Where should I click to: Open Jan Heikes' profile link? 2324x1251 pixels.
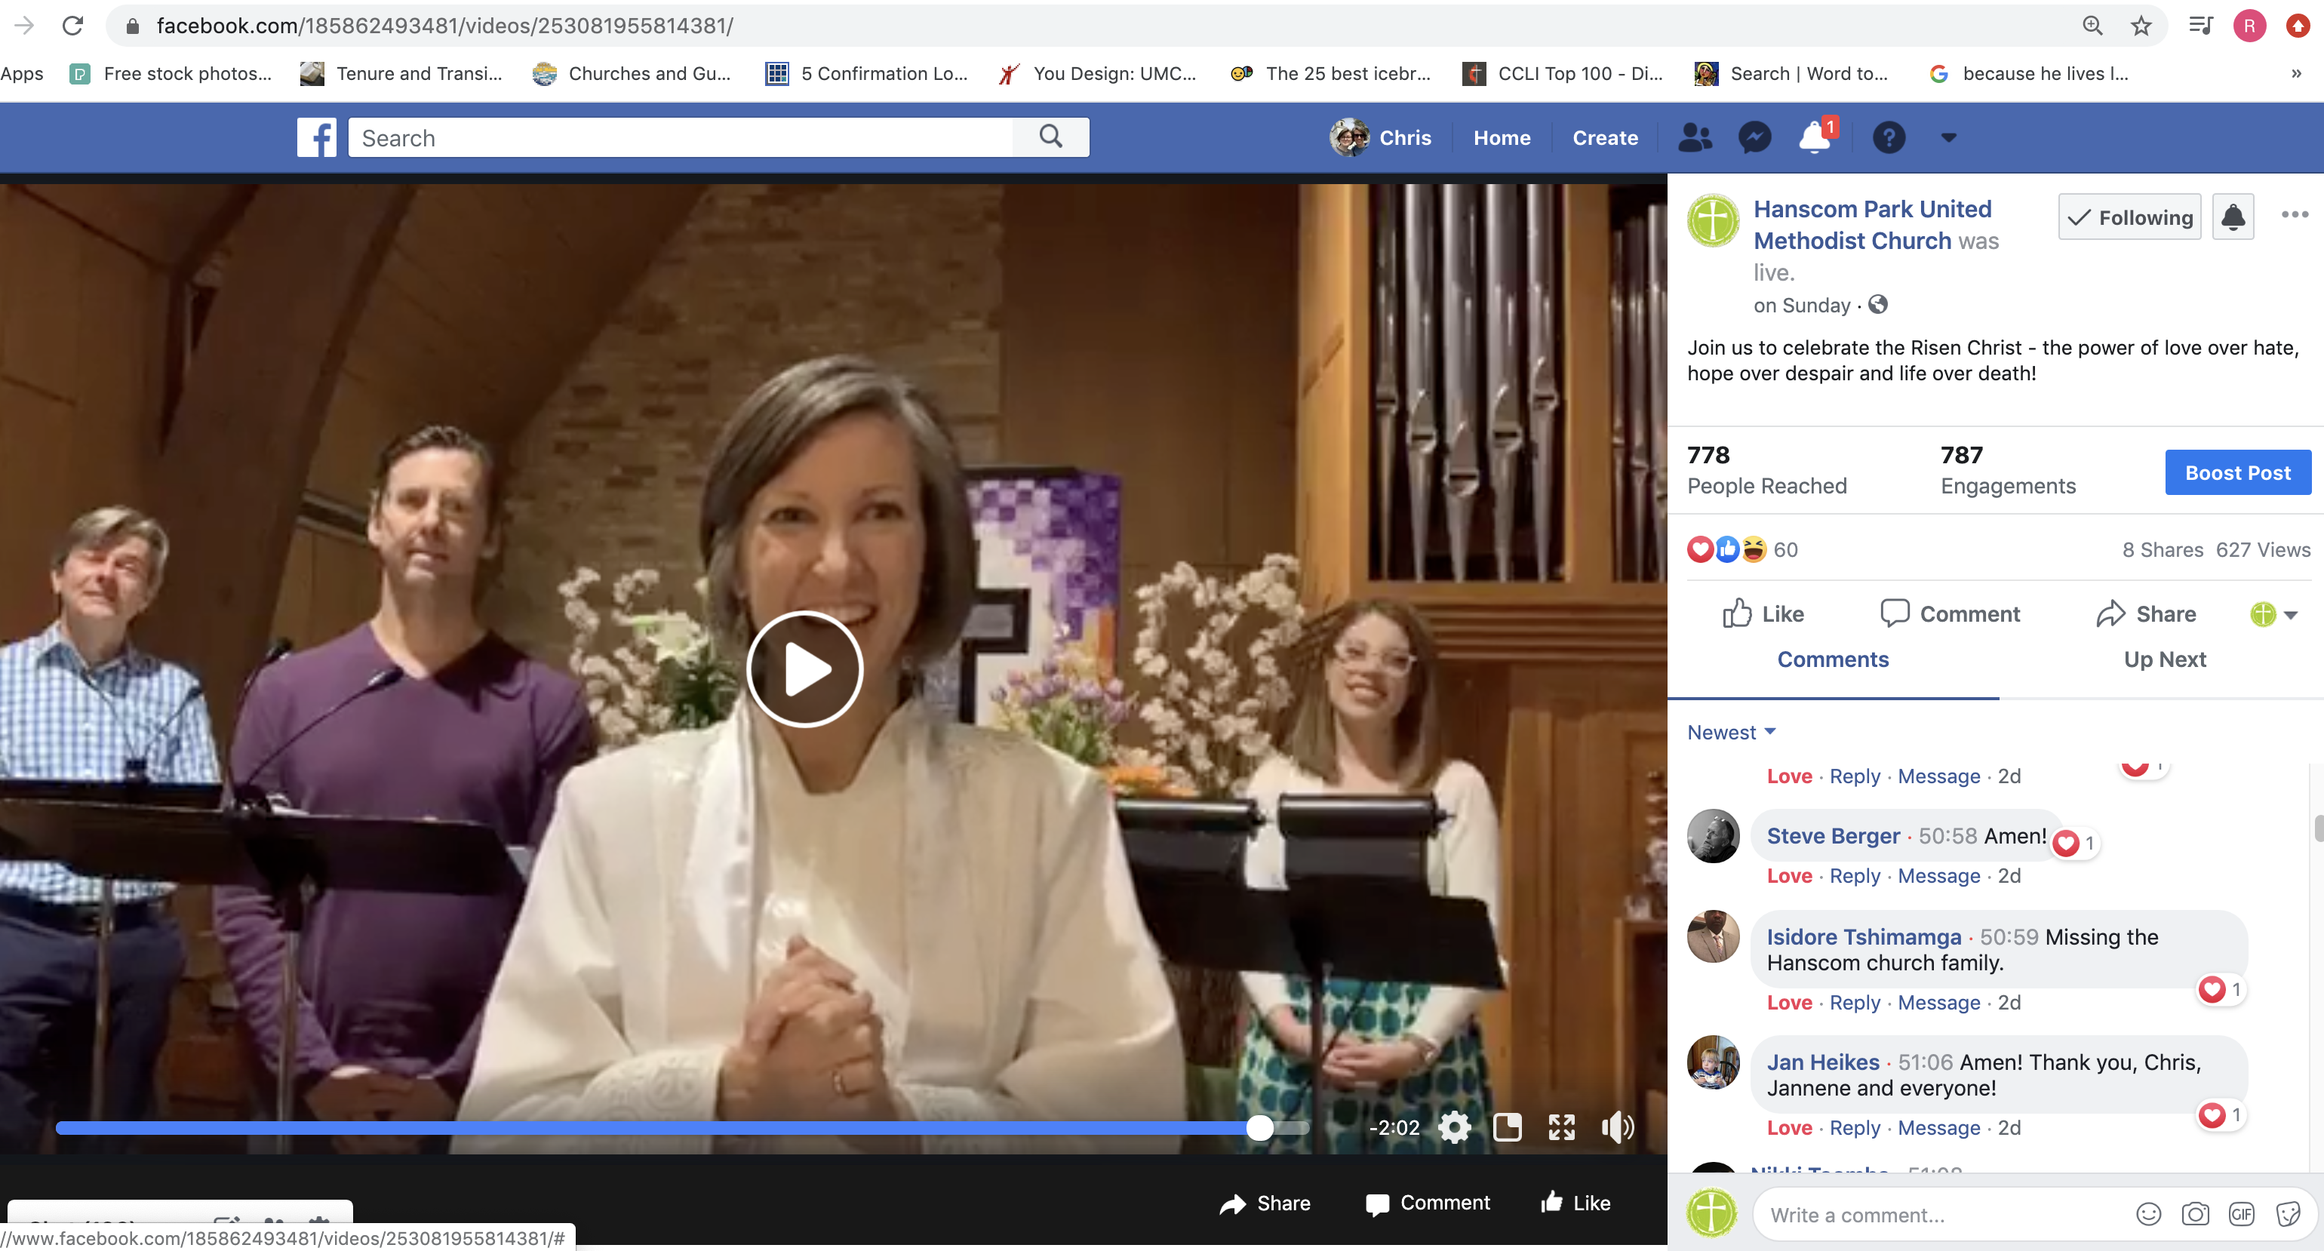(x=1822, y=1062)
